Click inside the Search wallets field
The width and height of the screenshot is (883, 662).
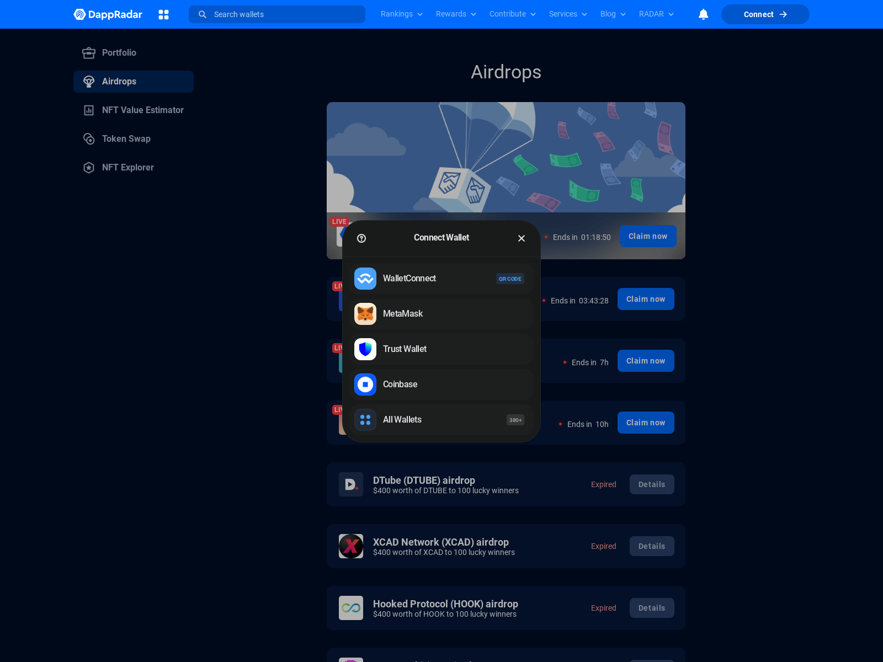[x=276, y=14]
